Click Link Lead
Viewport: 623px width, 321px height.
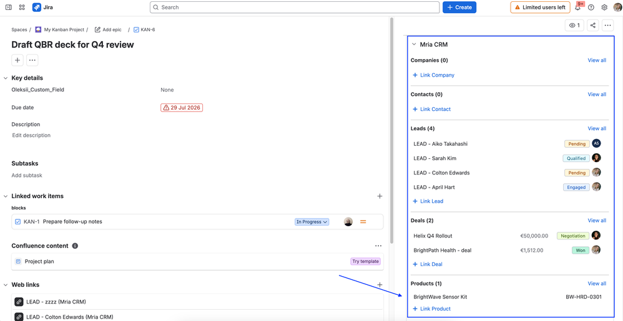click(x=428, y=201)
